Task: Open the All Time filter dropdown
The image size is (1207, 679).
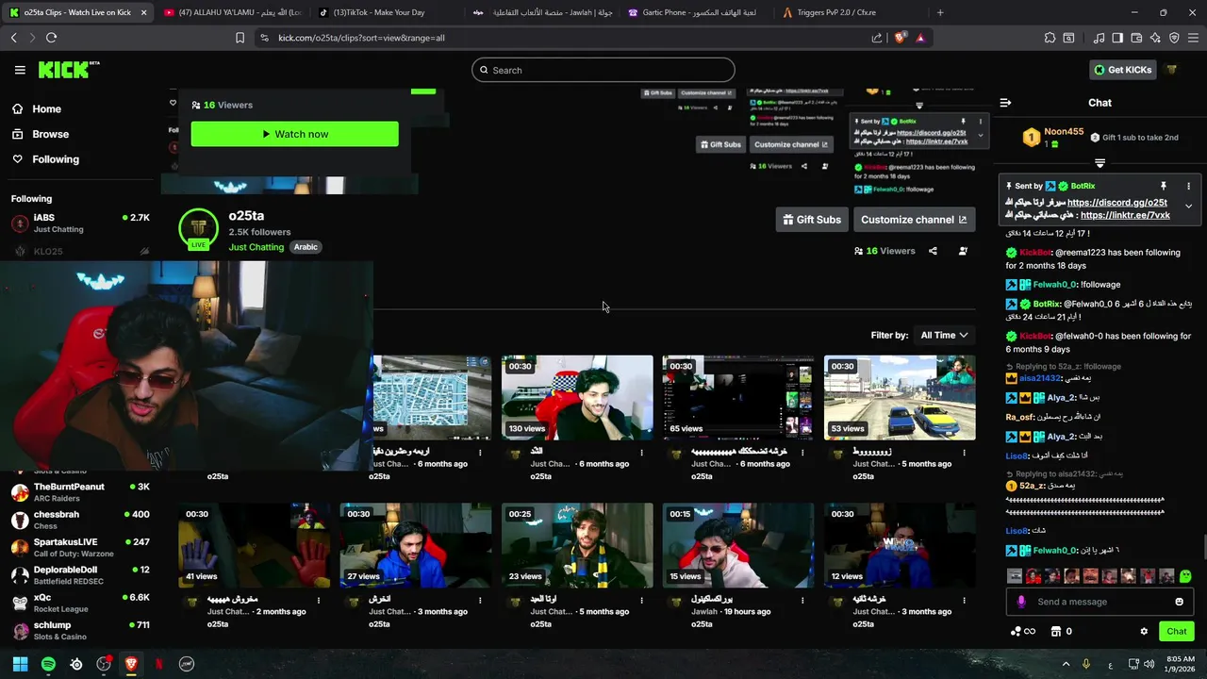Action: (944, 335)
